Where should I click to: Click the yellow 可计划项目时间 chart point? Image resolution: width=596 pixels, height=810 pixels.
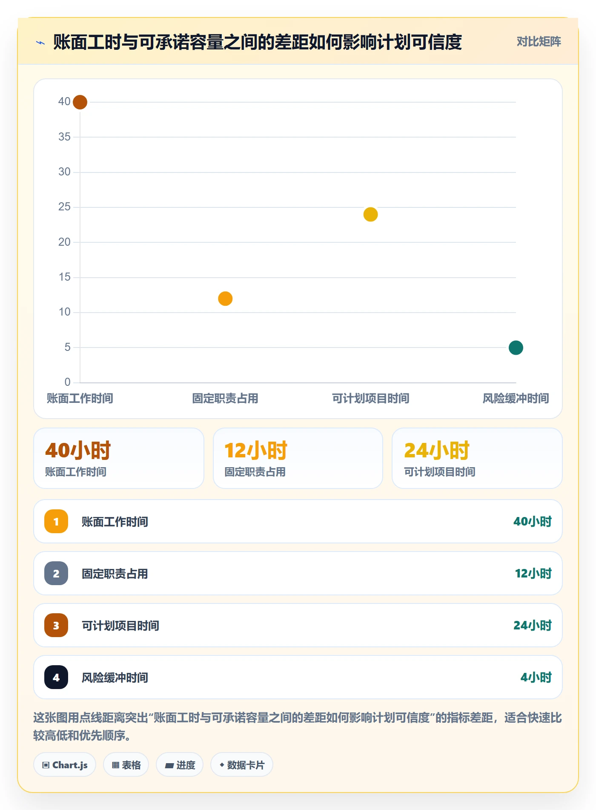point(370,214)
